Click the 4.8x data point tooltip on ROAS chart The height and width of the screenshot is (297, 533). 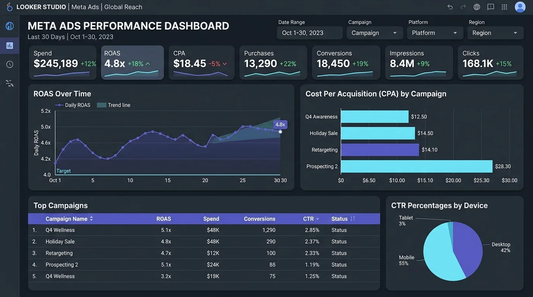click(280, 125)
